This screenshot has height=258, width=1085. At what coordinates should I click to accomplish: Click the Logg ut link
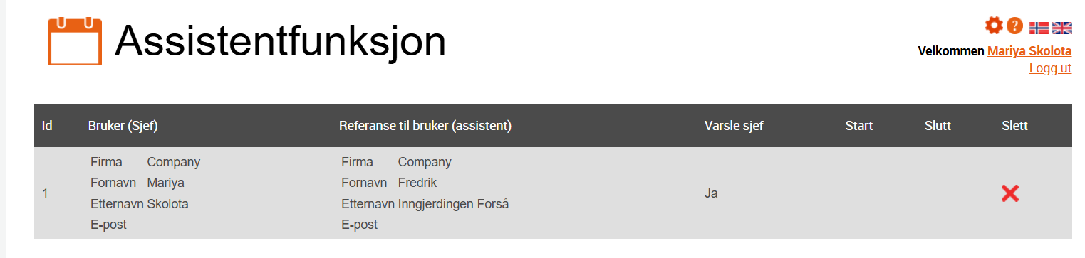click(1050, 68)
